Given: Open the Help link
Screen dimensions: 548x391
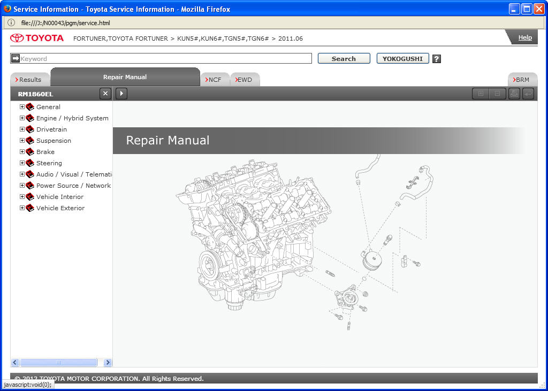Looking at the screenshot, I should 525,37.
